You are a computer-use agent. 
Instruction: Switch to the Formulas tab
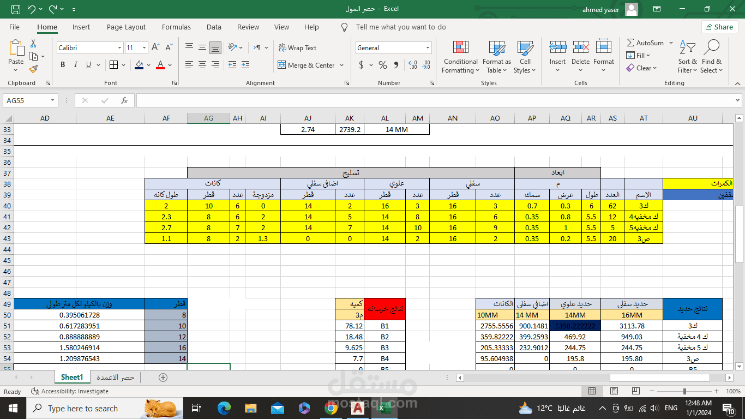(x=176, y=27)
